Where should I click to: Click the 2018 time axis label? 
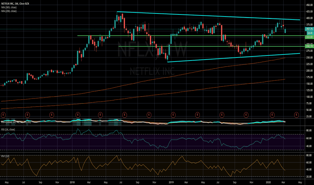coord(72,182)
